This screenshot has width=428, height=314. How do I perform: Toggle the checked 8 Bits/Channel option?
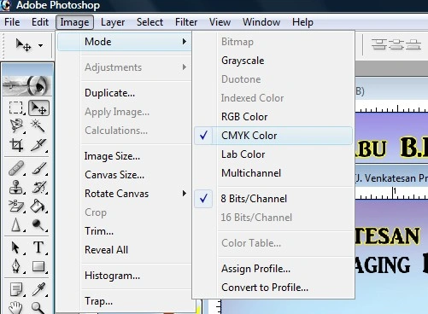pyautogui.click(x=273, y=199)
